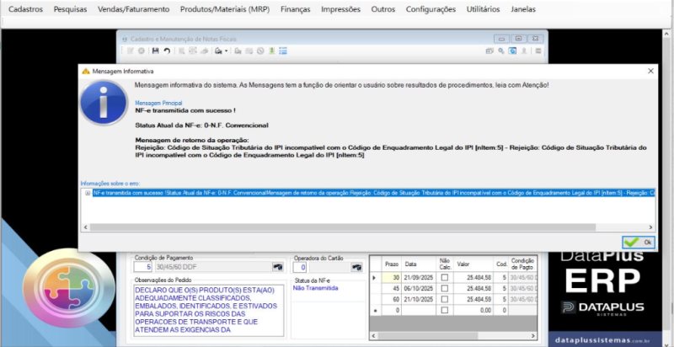This screenshot has width=674, height=347.
Task: Open the Finanças menu
Action: click(x=296, y=9)
